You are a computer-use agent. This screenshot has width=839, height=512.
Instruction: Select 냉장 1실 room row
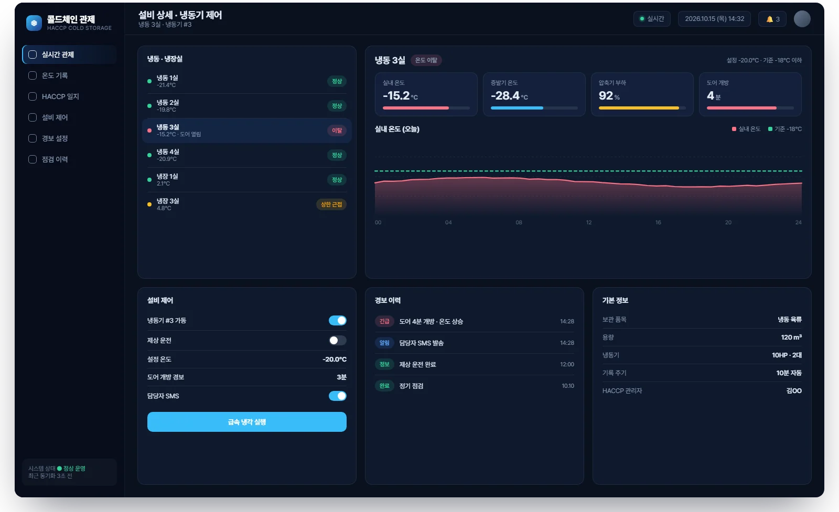pyautogui.click(x=247, y=180)
